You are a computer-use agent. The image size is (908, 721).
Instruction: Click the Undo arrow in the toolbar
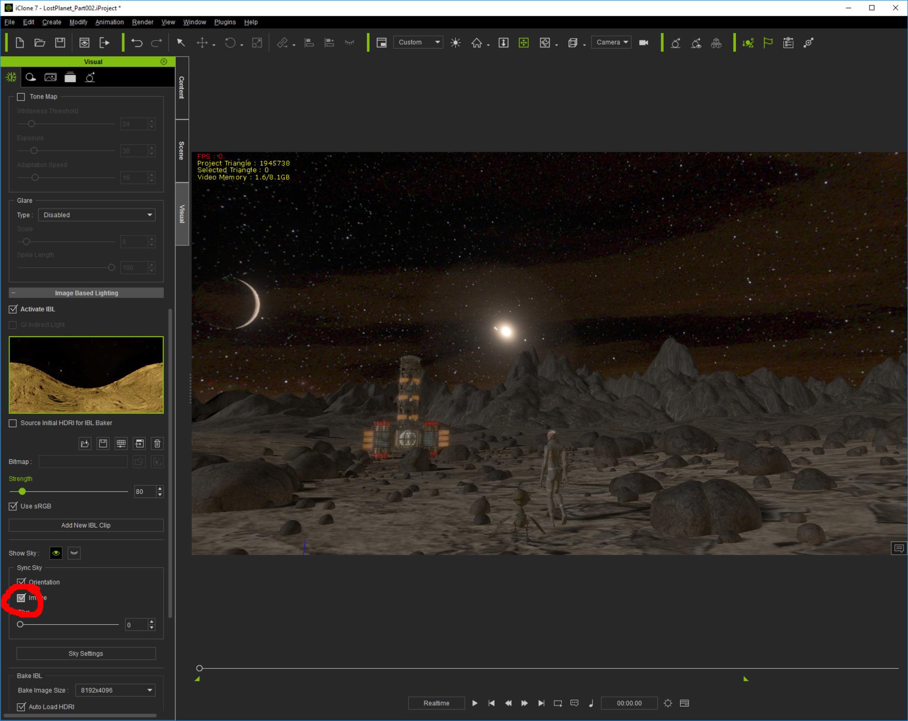pos(137,43)
